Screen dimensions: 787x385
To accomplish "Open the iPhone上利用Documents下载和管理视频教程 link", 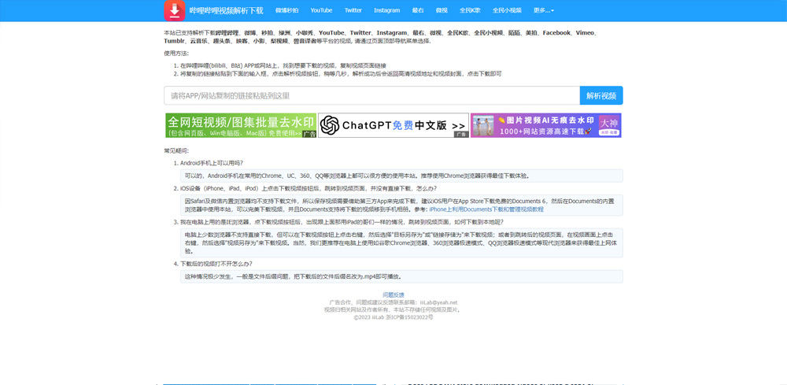I will tap(486, 209).
